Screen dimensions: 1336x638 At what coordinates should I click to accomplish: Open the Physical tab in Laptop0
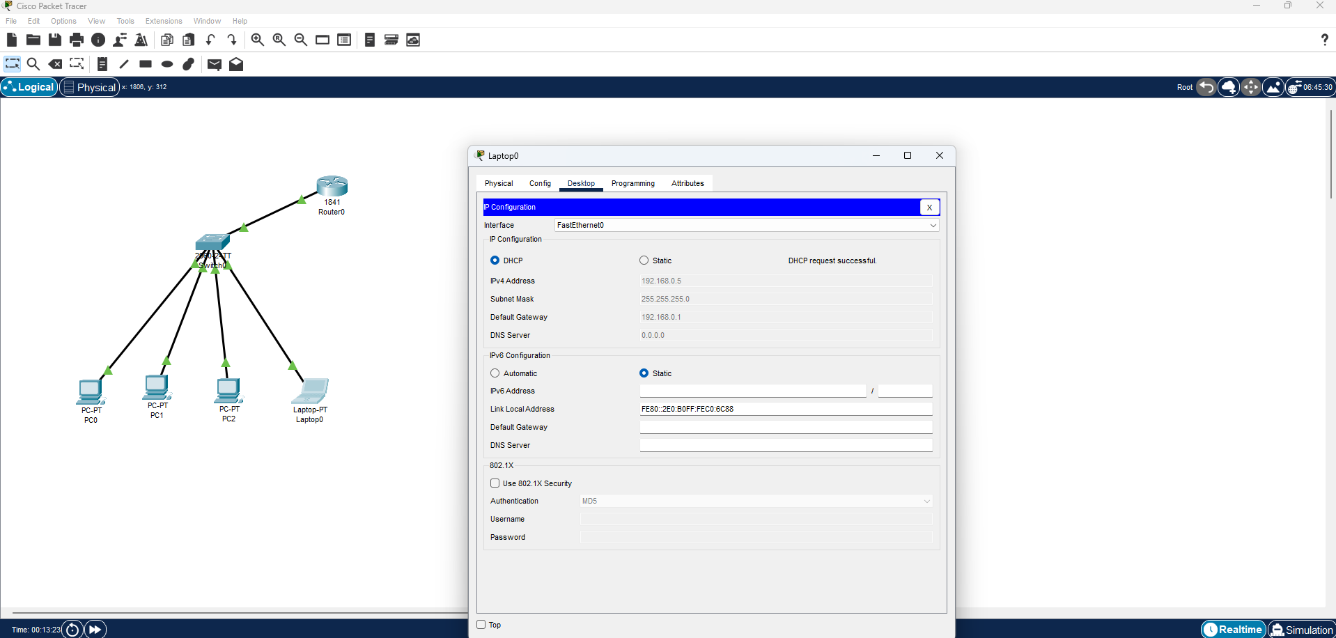499,183
